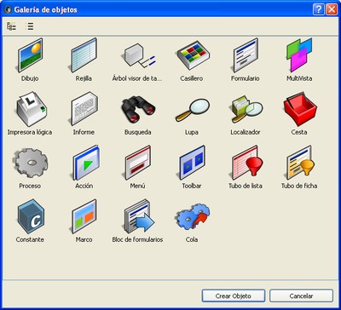
Task: Pick the Informe report icon
Action: pos(84,109)
